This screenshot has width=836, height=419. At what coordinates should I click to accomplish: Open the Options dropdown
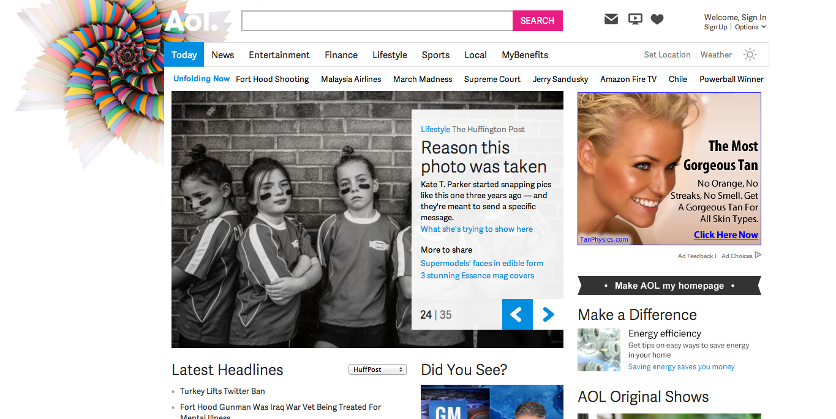pyautogui.click(x=750, y=27)
